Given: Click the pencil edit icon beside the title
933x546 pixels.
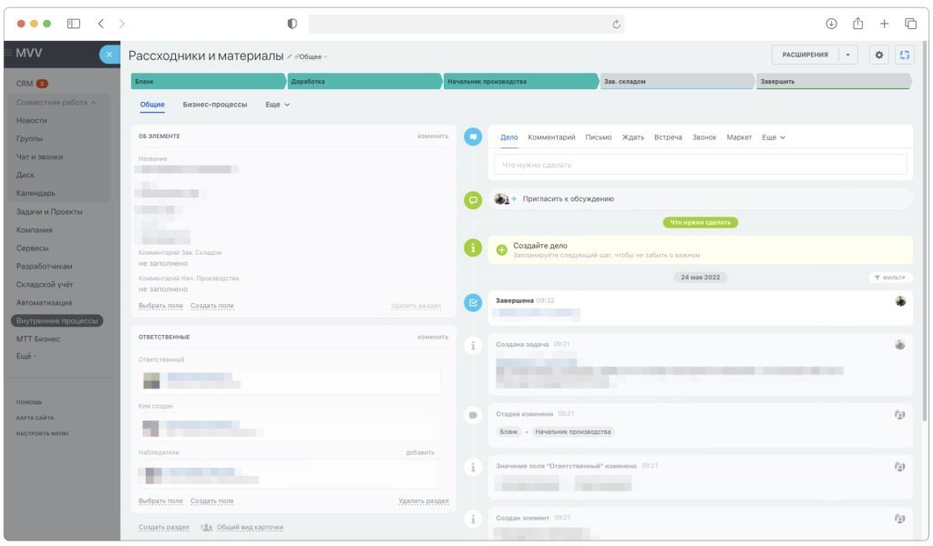Looking at the screenshot, I should [289, 56].
